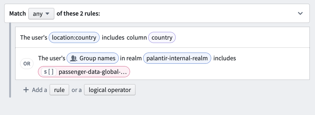This screenshot has height=115, width=315.
Task: Click 'includes' after palantir-internal-realm
Action: (x=225, y=58)
